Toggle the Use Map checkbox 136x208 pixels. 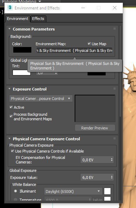(x=89, y=43)
